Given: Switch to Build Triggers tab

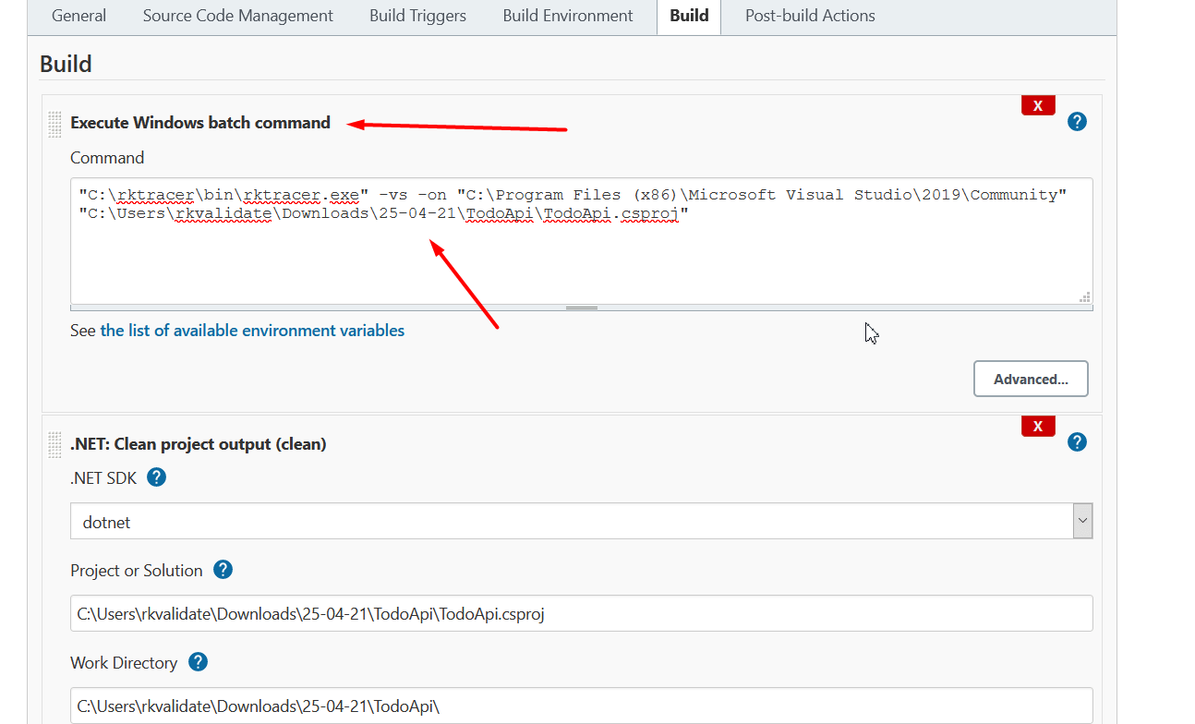Looking at the screenshot, I should 417,16.
